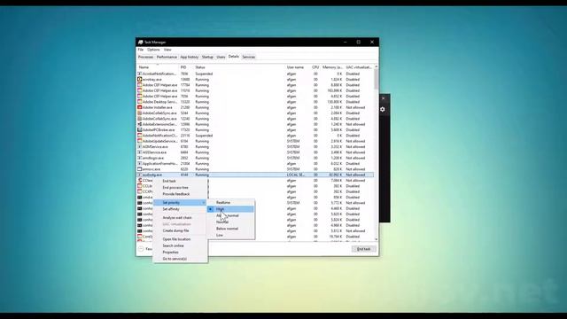Click the AcrobatNotification process icon
The height and width of the screenshot is (319, 567).
[140, 74]
